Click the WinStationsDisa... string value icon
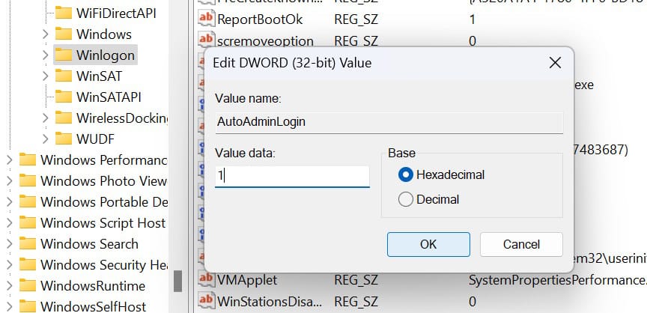 [206, 301]
